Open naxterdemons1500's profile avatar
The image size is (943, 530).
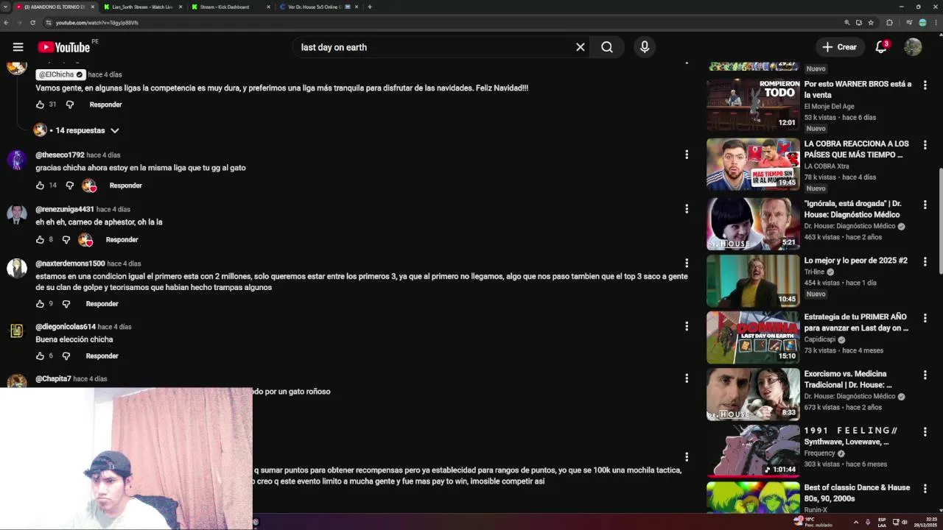17,269
